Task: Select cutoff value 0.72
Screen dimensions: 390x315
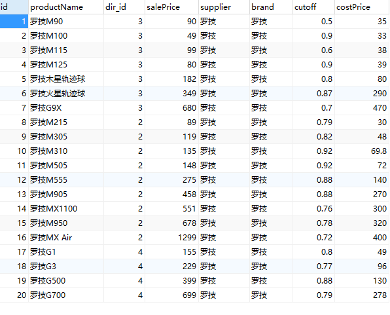Action: click(325, 238)
